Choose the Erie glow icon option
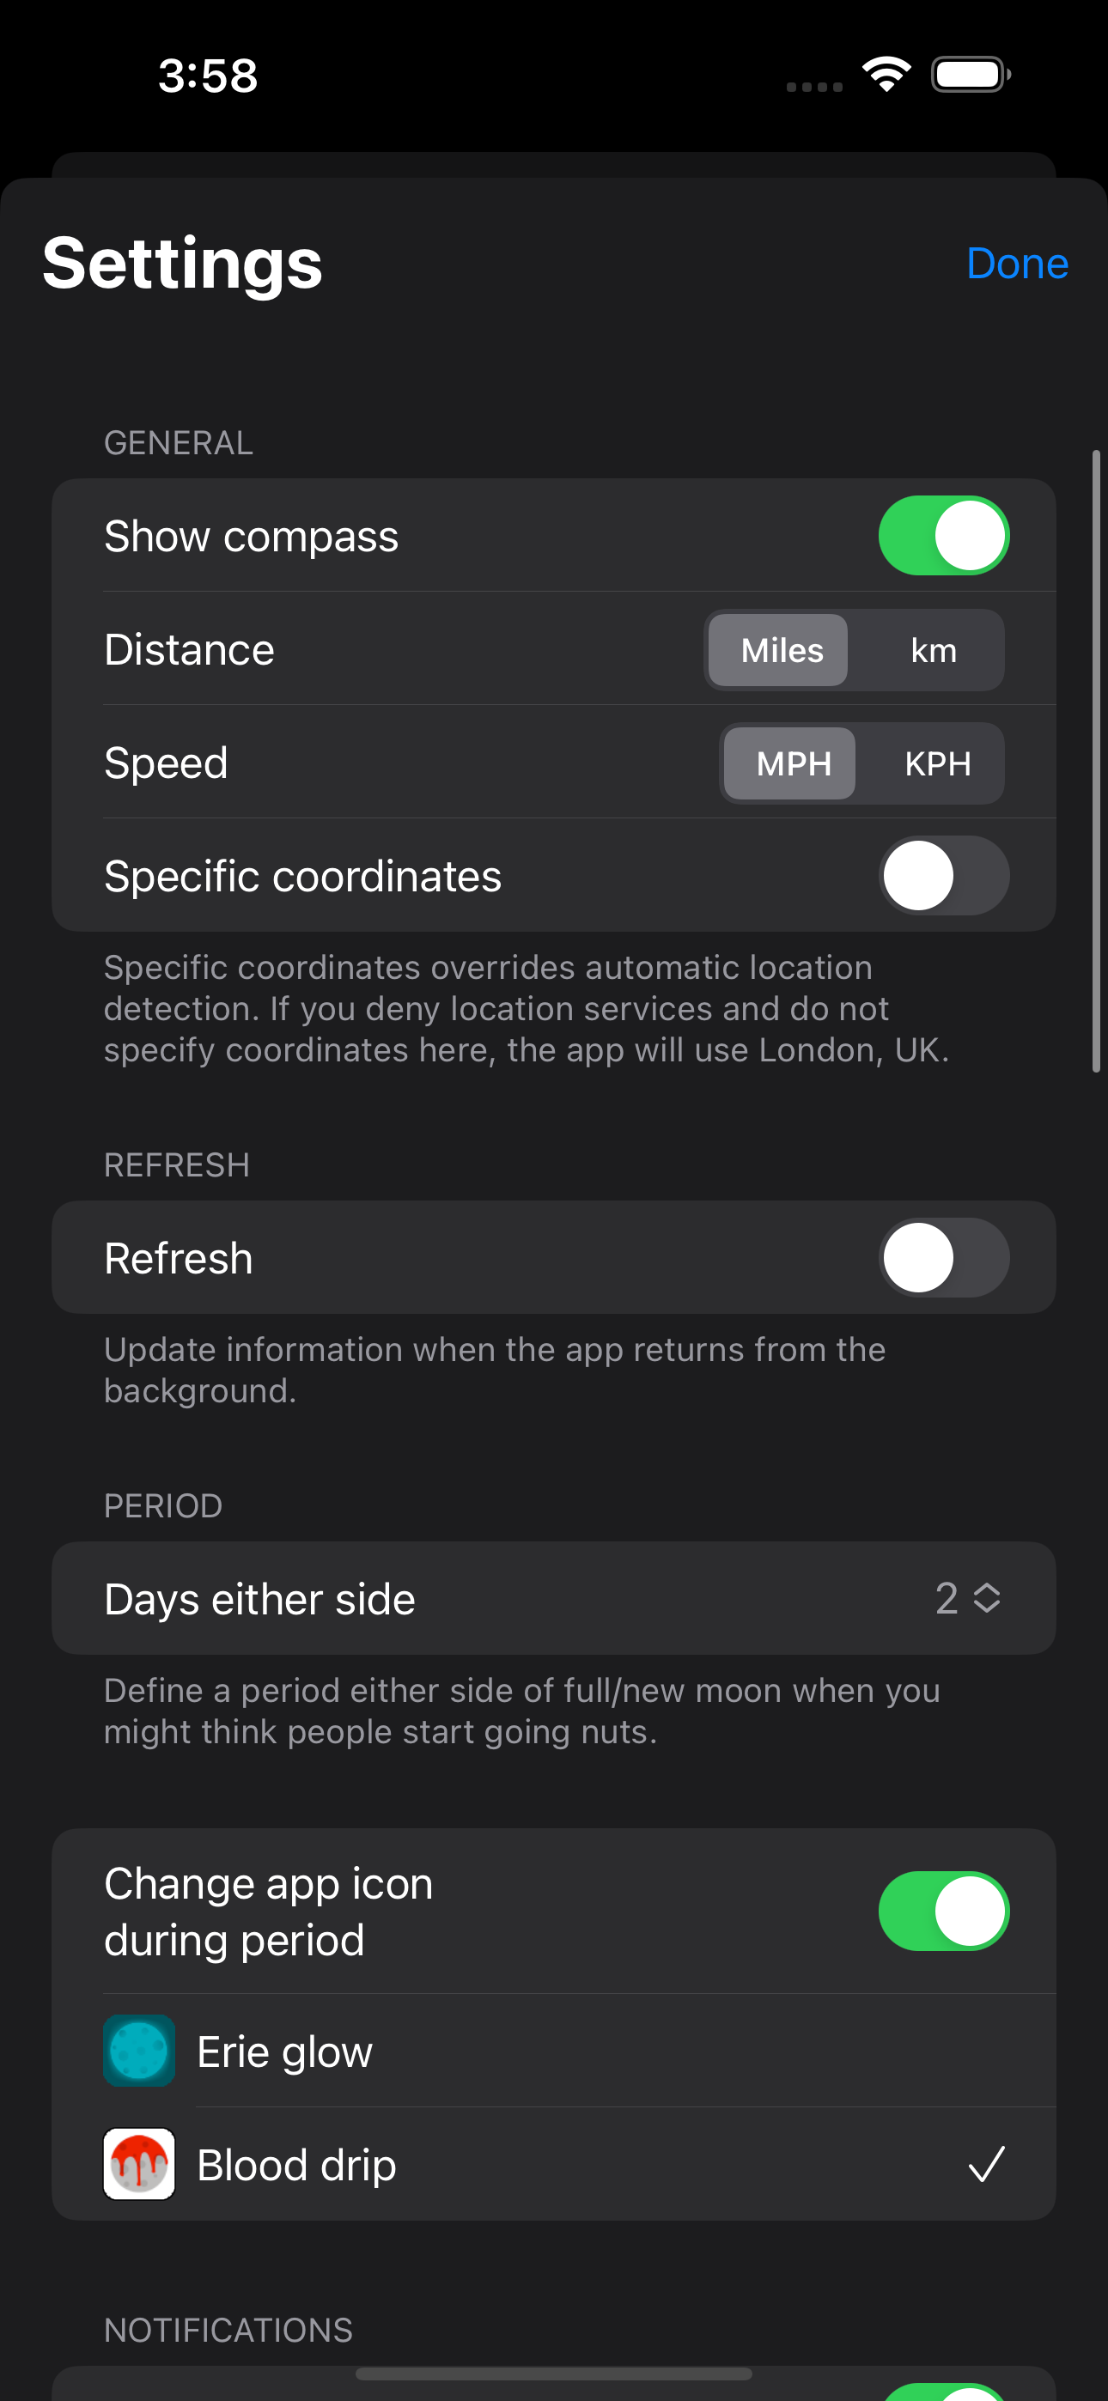This screenshot has width=1108, height=2401. point(284,2051)
